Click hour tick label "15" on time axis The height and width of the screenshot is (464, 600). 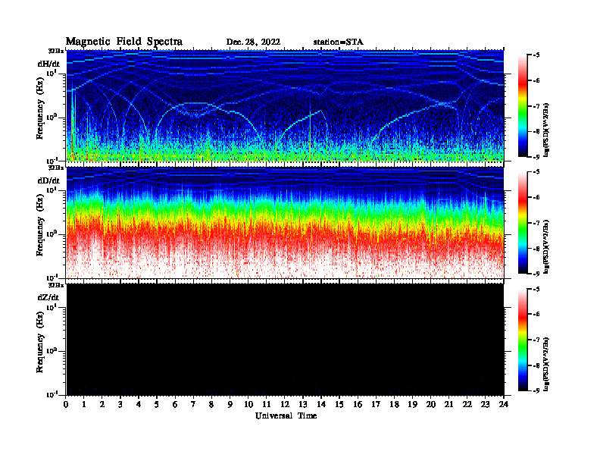point(339,404)
